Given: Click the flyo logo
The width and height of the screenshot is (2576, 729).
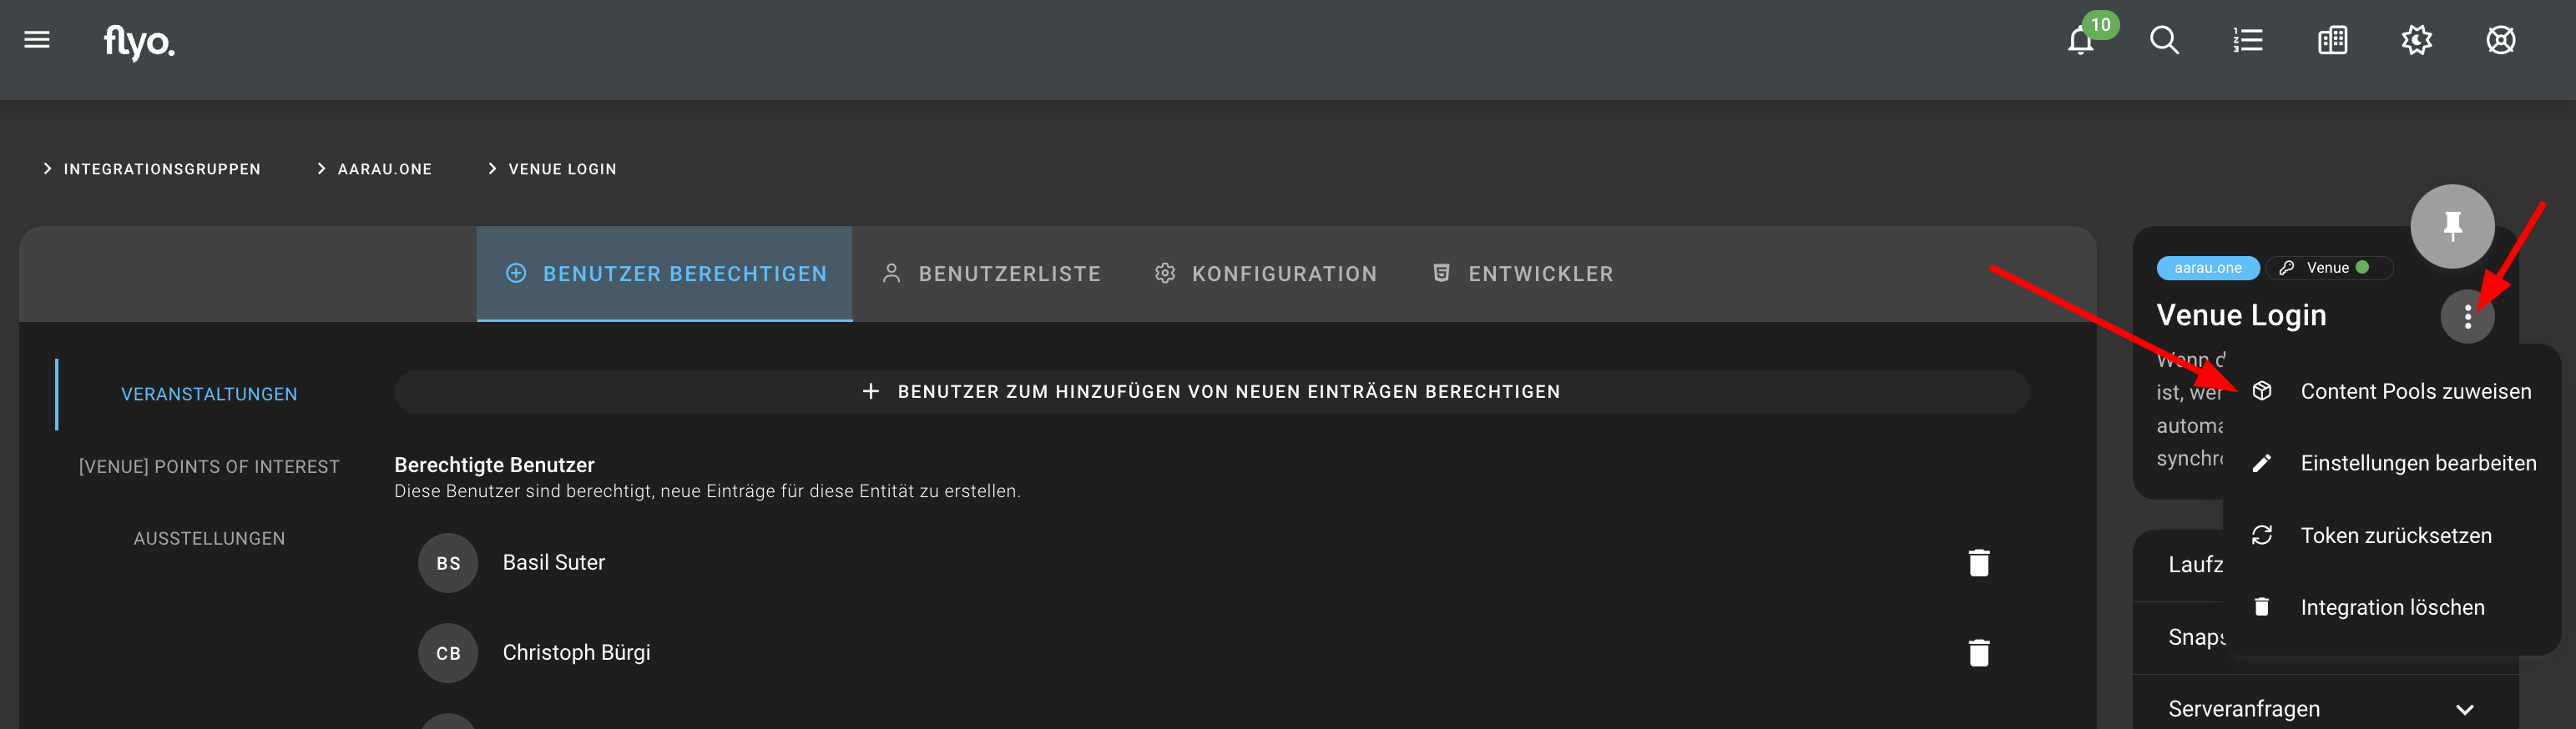Looking at the screenshot, I should point(139,42).
